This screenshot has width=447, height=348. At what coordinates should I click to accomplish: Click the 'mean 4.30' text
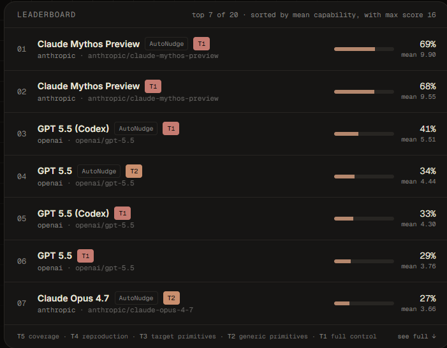[418, 224]
